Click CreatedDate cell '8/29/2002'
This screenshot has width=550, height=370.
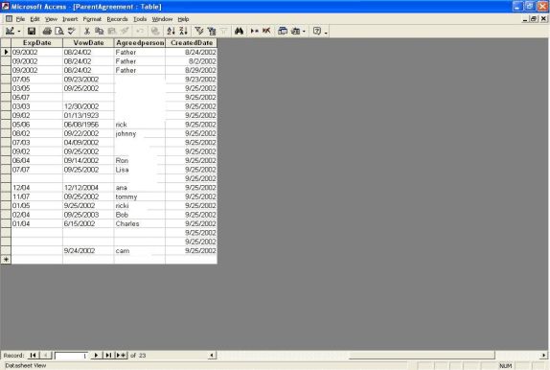192,70
